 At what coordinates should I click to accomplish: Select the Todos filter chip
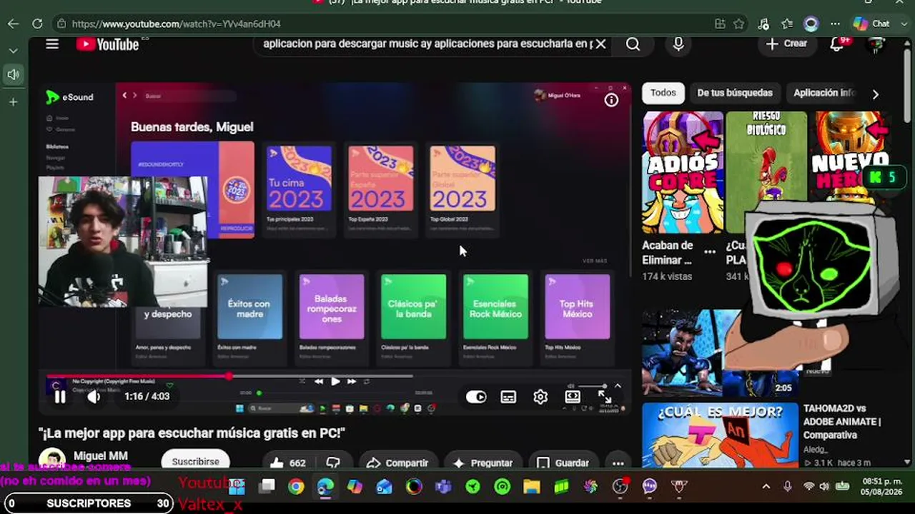coord(663,93)
